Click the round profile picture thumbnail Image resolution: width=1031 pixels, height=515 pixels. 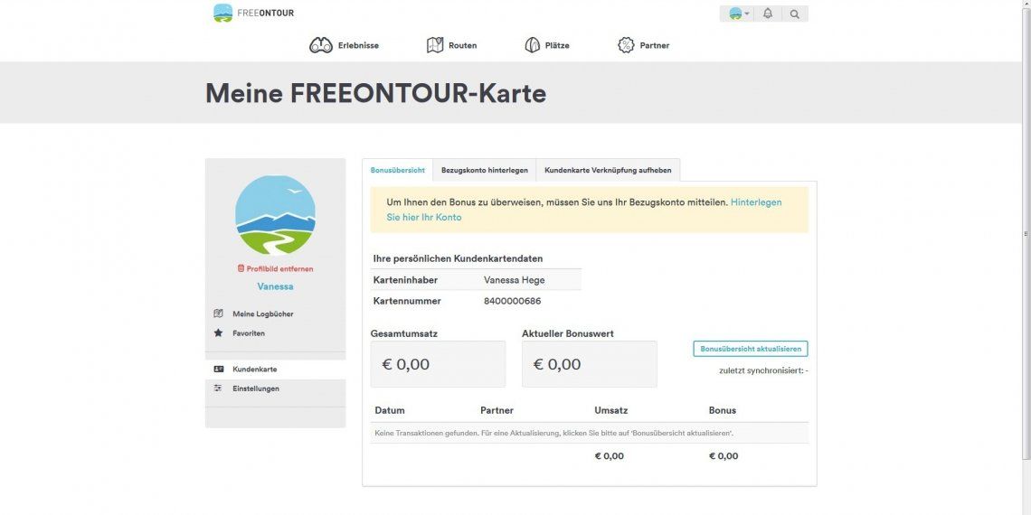pos(276,215)
